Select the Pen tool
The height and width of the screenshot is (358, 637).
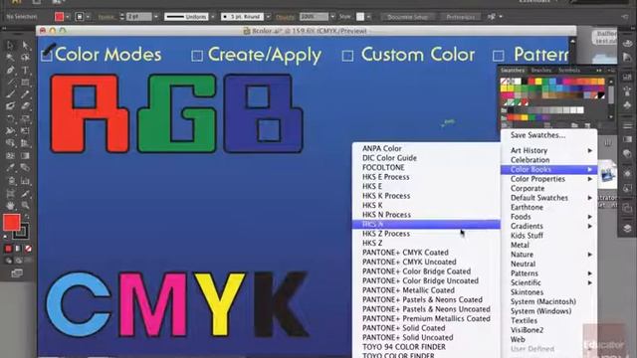(x=10, y=71)
